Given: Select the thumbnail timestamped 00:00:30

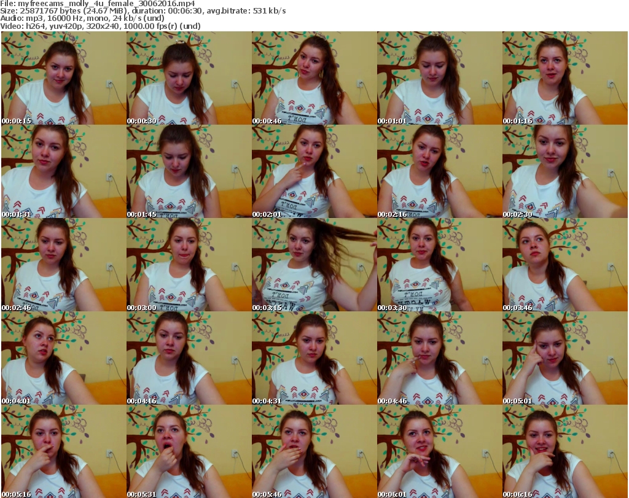Looking at the screenshot, I should pyautogui.click(x=189, y=78).
